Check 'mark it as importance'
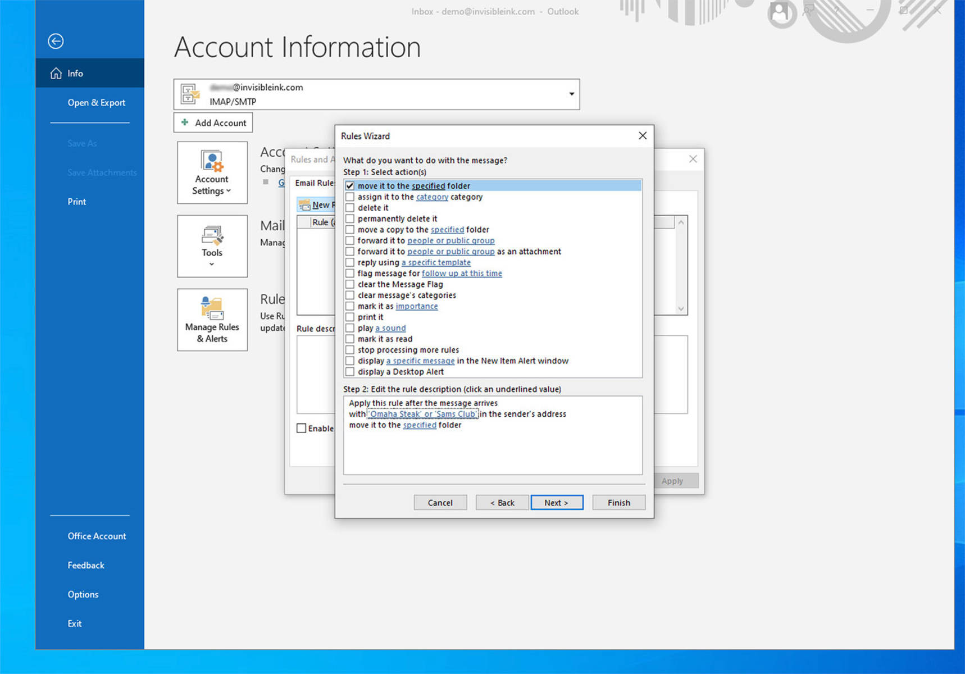This screenshot has width=965, height=674. (x=350, y=306)
